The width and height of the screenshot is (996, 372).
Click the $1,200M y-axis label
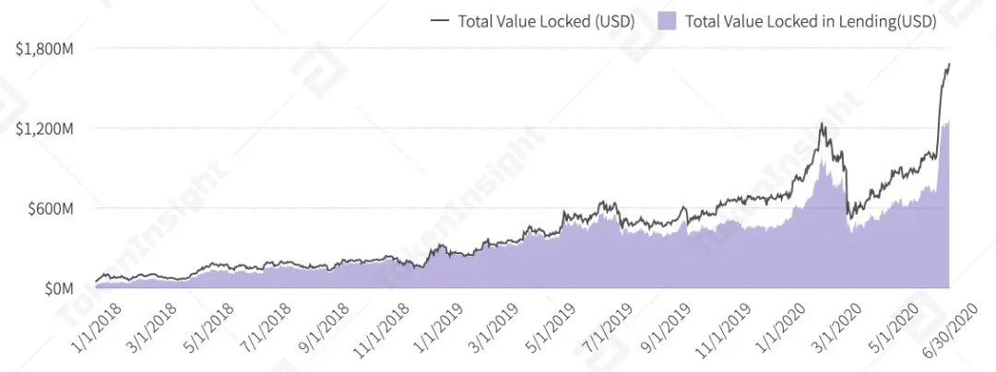(x=44, y=128)
